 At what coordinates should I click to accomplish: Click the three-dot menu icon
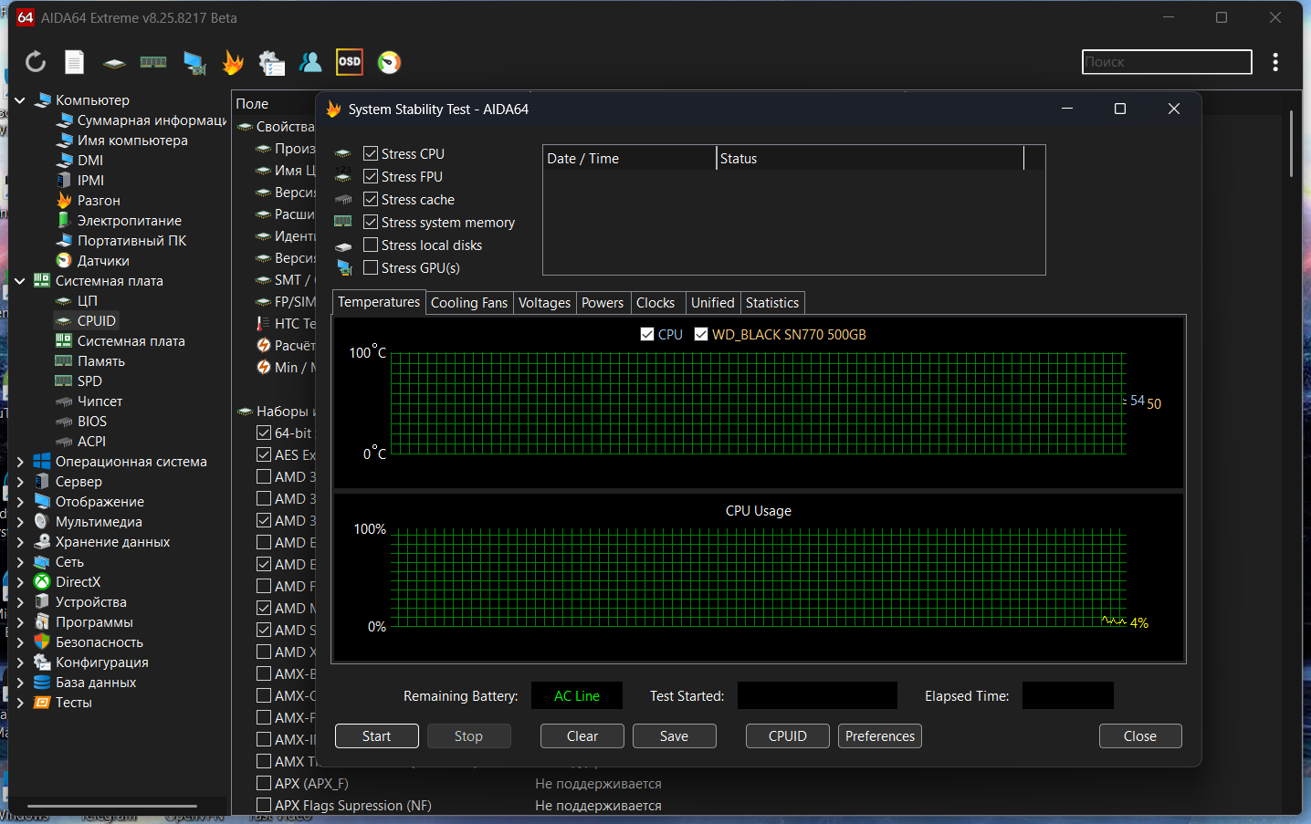click(x=1275, y=62)
